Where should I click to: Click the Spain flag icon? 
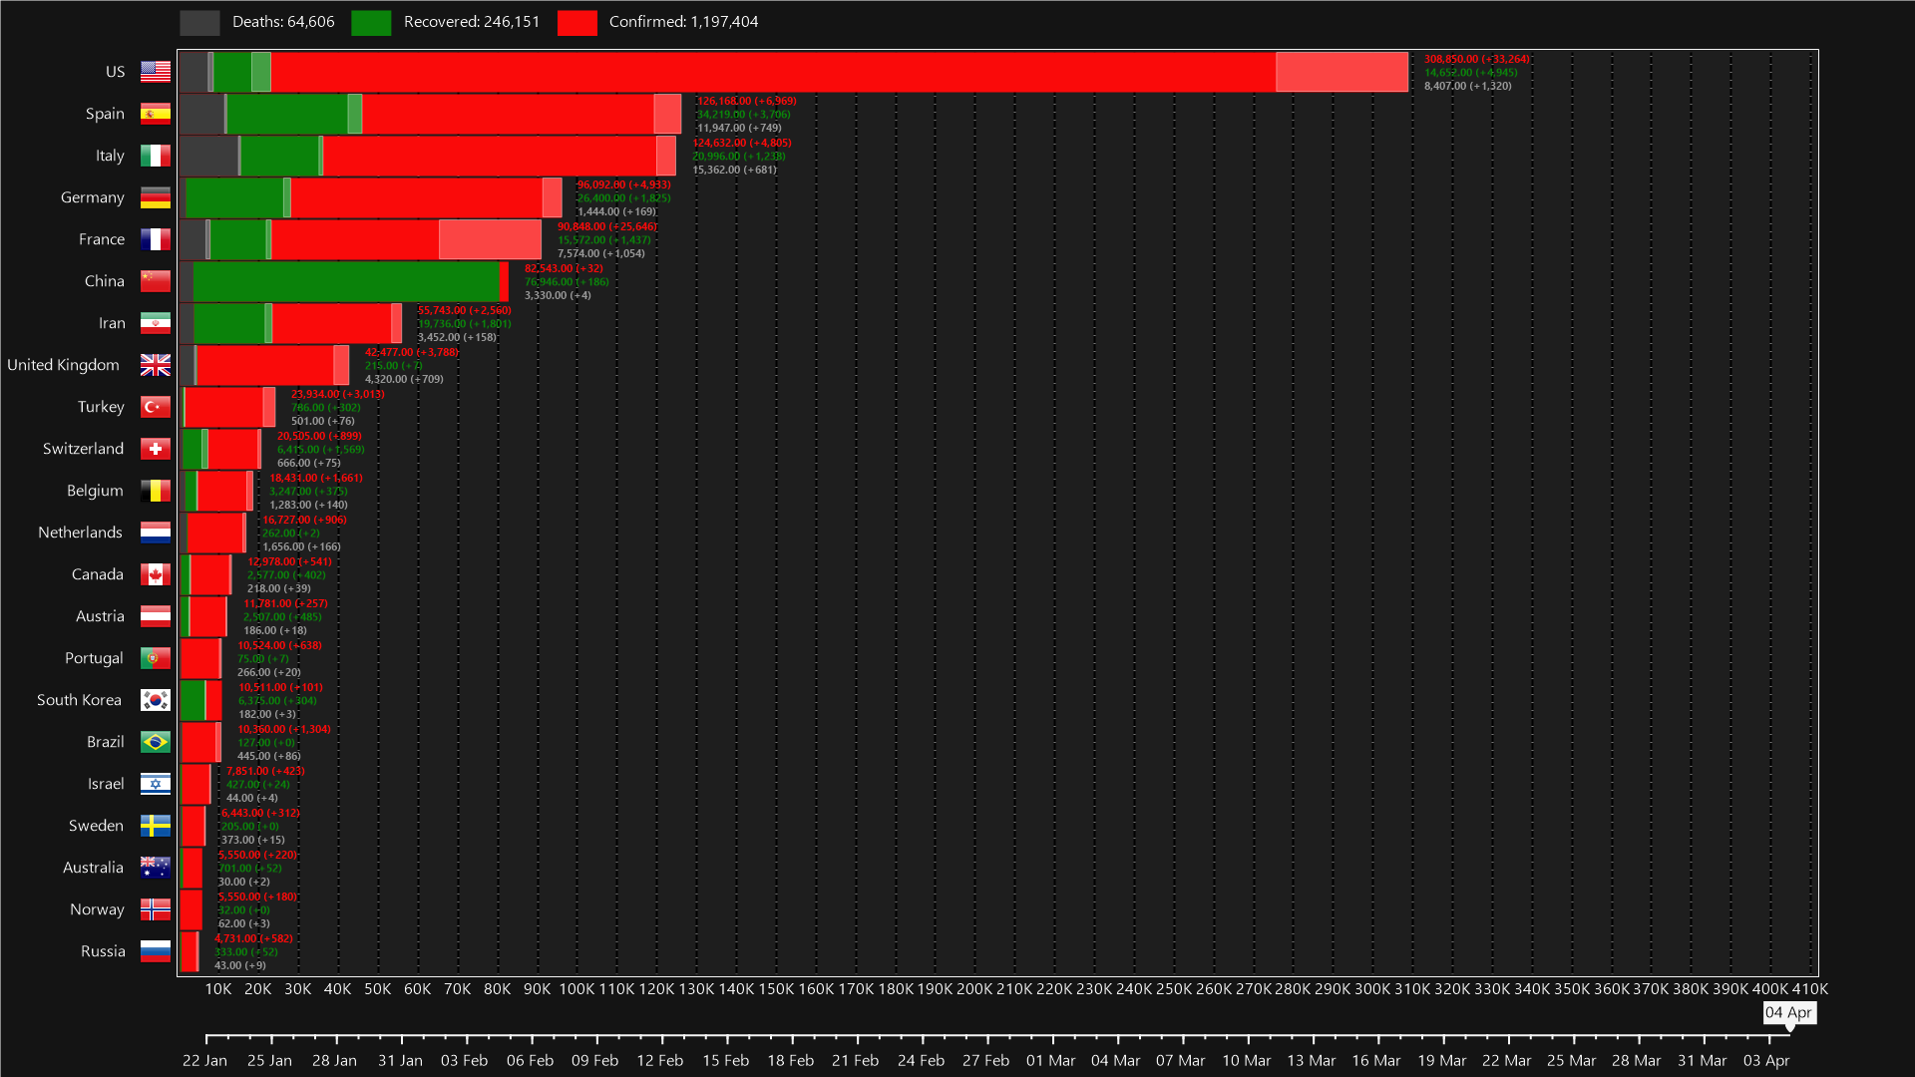[x=156, y=114]
